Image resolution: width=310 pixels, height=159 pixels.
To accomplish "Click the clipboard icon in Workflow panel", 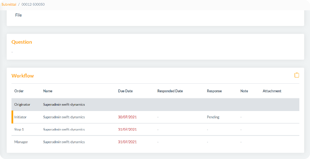I will 297,75.
